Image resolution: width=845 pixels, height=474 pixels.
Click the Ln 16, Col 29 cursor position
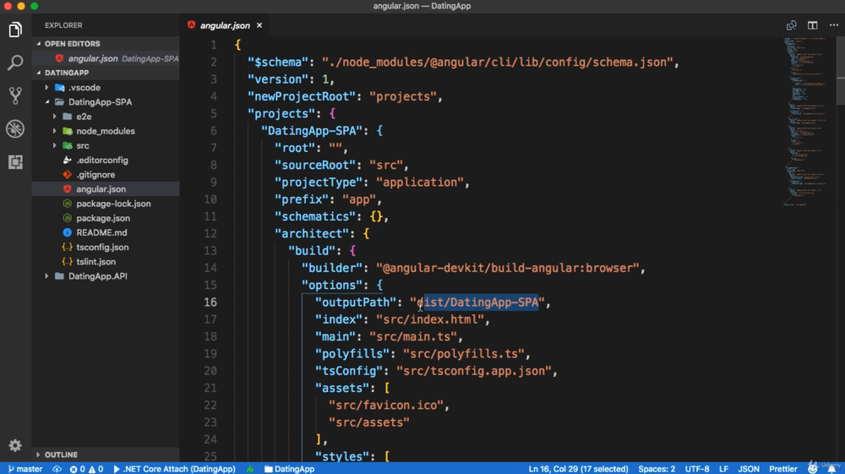pos(578,469)
